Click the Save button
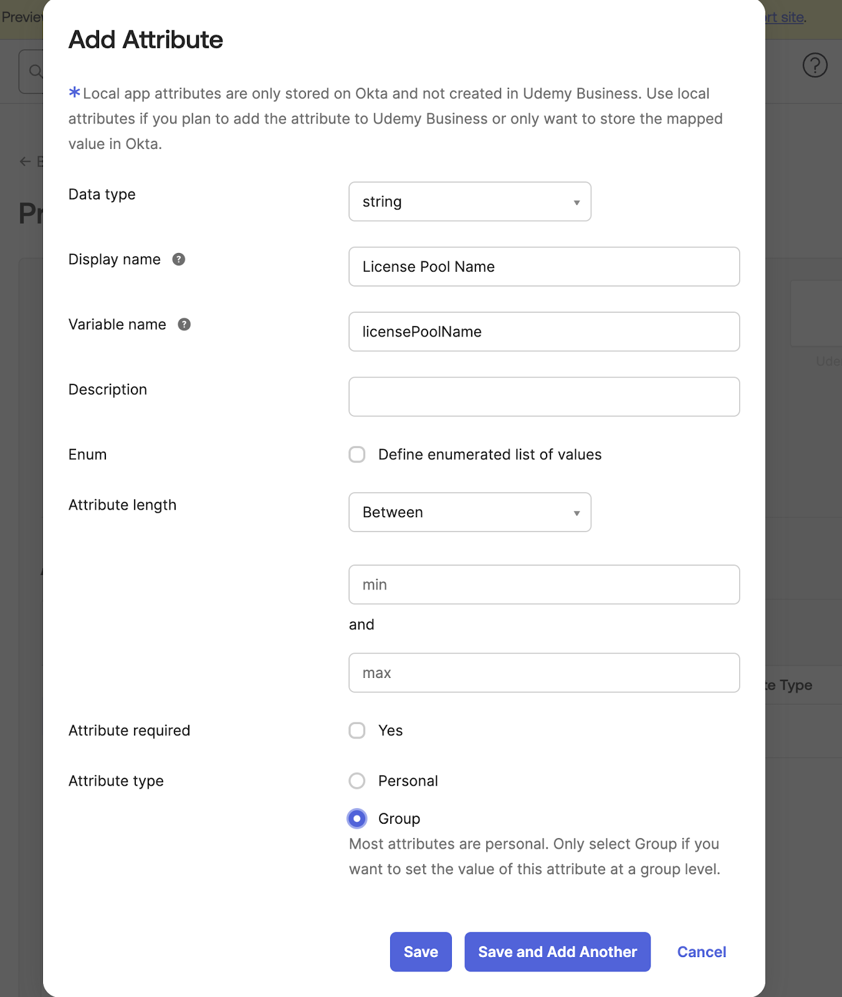This screenshot has width=842, height=997. 421,952
